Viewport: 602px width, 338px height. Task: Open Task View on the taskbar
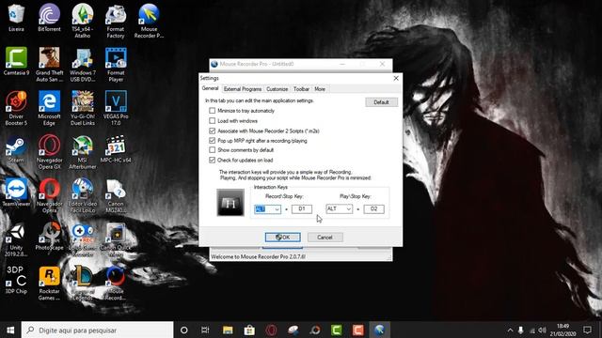click(205, 330)
